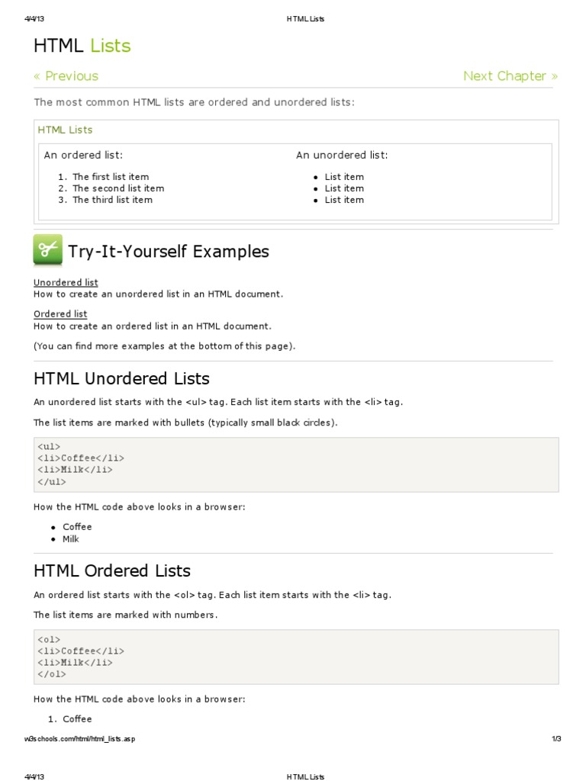This screenshot has width=586, height=781.
Task: Click the green scissors Try-It-Yourself icon
Action: pos(47,250)
